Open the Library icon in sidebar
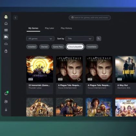This screenshot has width=136, height=136. click(6, 37)
